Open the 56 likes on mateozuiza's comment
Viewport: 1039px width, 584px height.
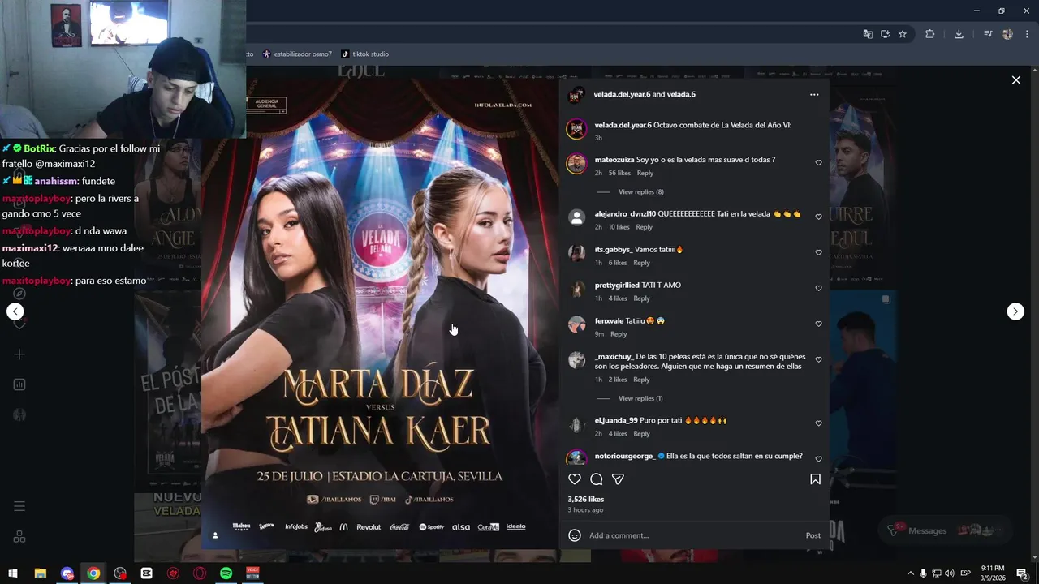click(619, 173)
